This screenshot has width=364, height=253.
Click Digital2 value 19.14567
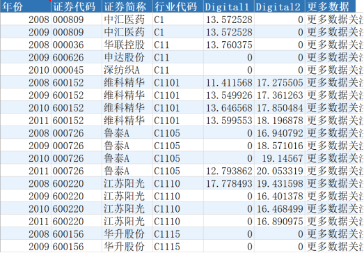(x=280, y=158)
